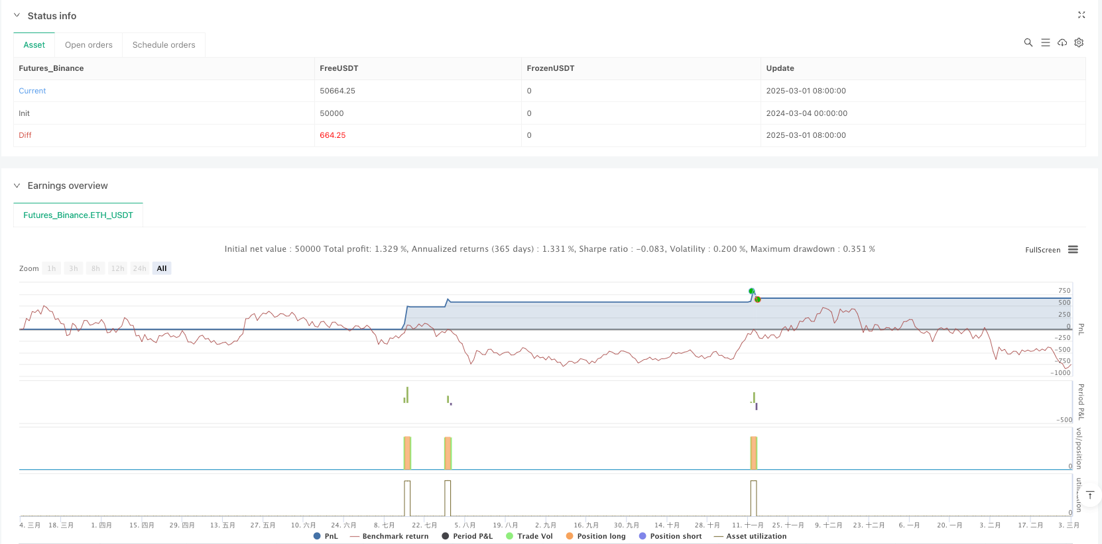Viewport: 1102px width, 544px height.
Task: Toggle the Benchmark return legend series
Action: [389, 536]
